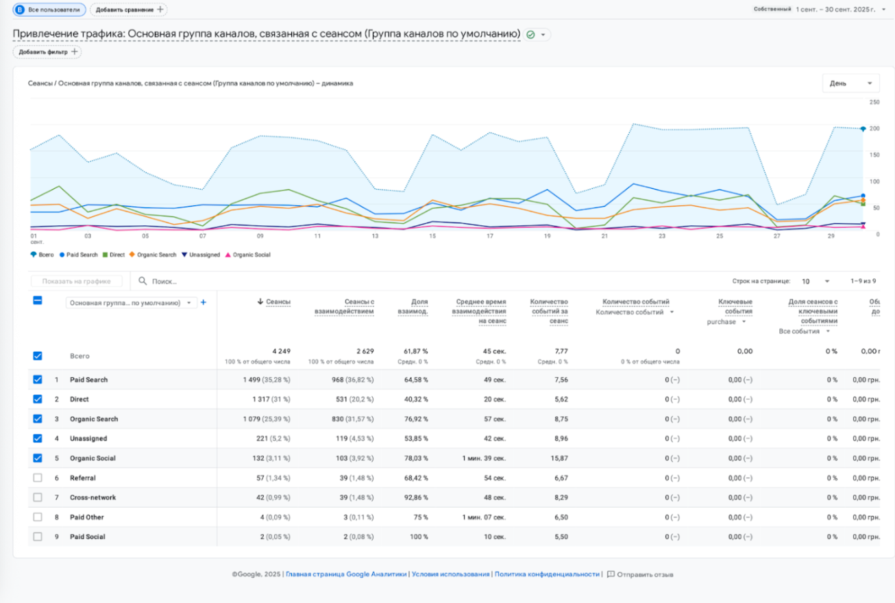Screen dimensions: 895x603
Task: Click the green report verification checkmark icon
Action: (530, 34)
